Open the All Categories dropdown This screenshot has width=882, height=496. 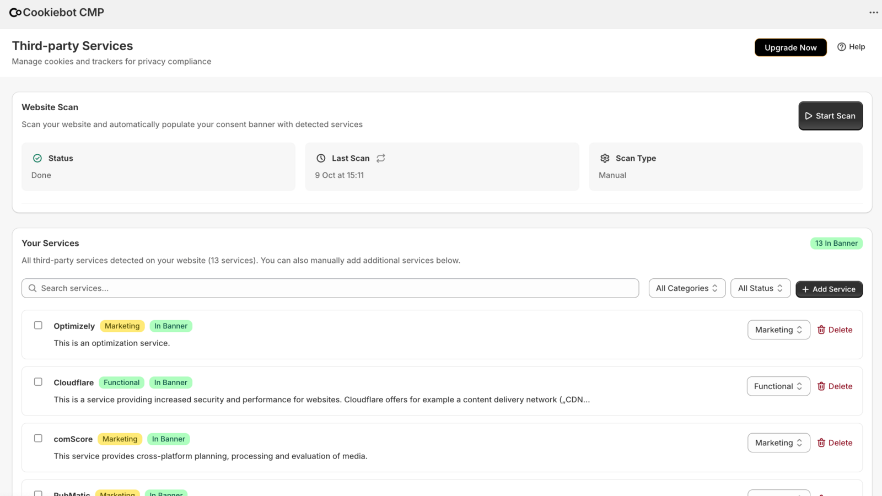(x=687, y=288)
